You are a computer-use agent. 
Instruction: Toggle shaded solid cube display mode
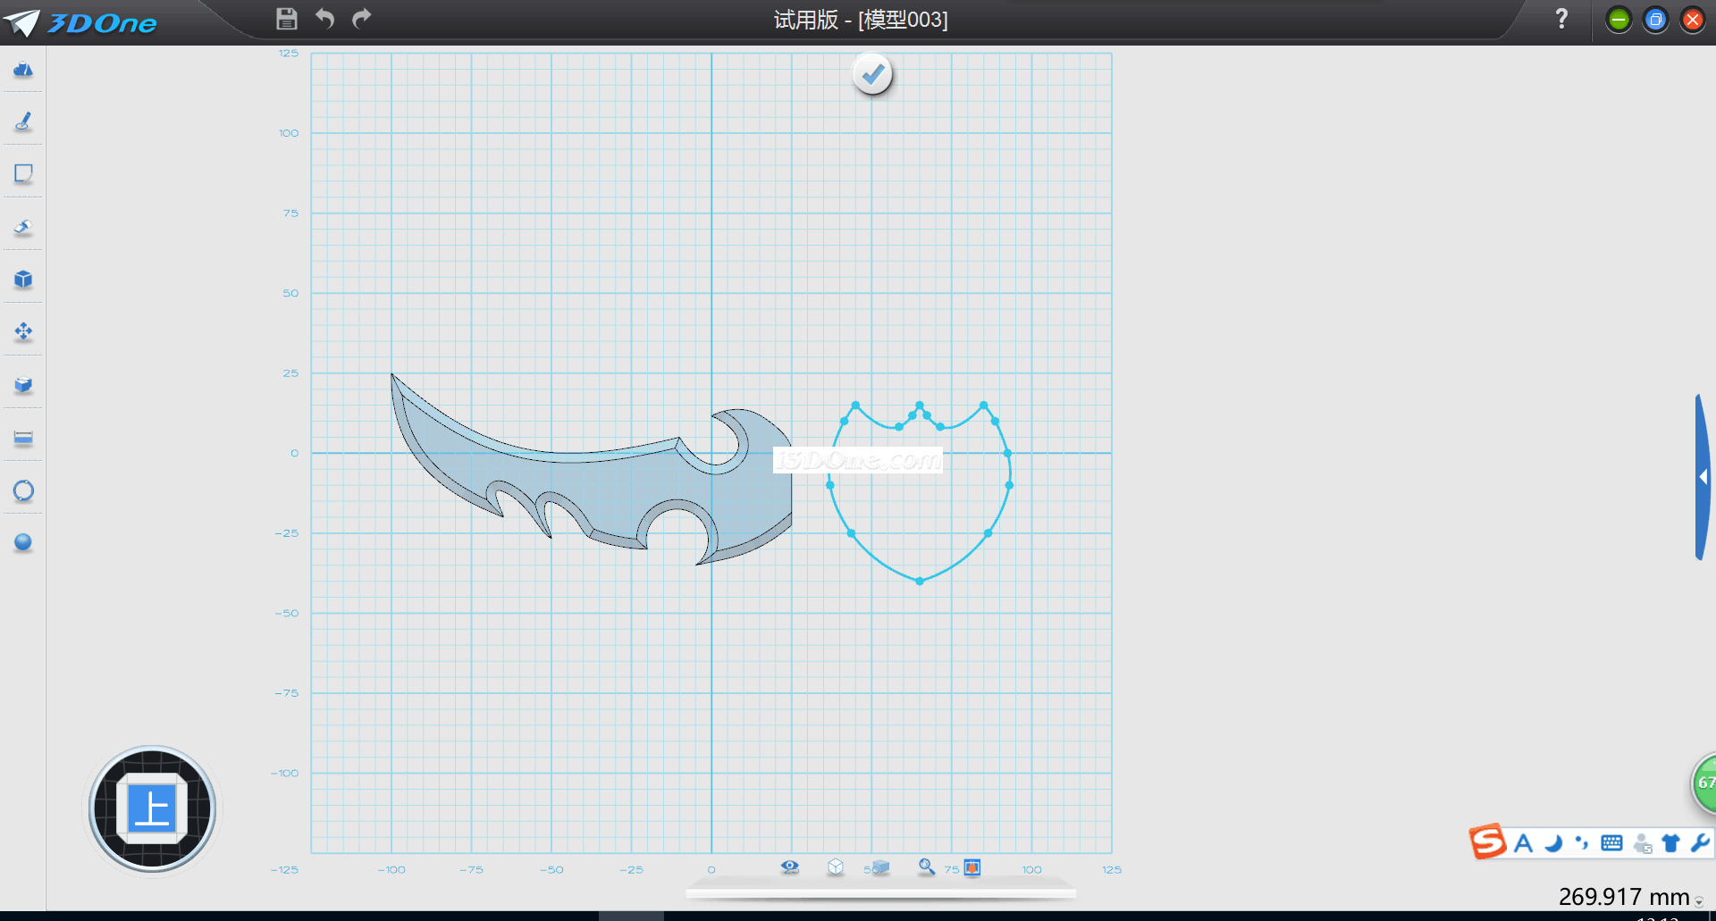point(881,867)
